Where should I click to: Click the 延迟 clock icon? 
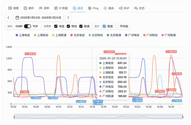74,8
